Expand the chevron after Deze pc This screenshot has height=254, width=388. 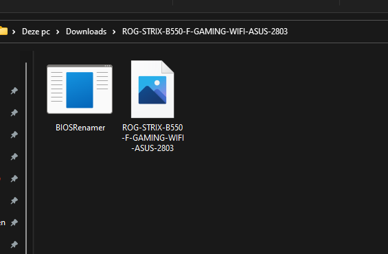point(58,32)
